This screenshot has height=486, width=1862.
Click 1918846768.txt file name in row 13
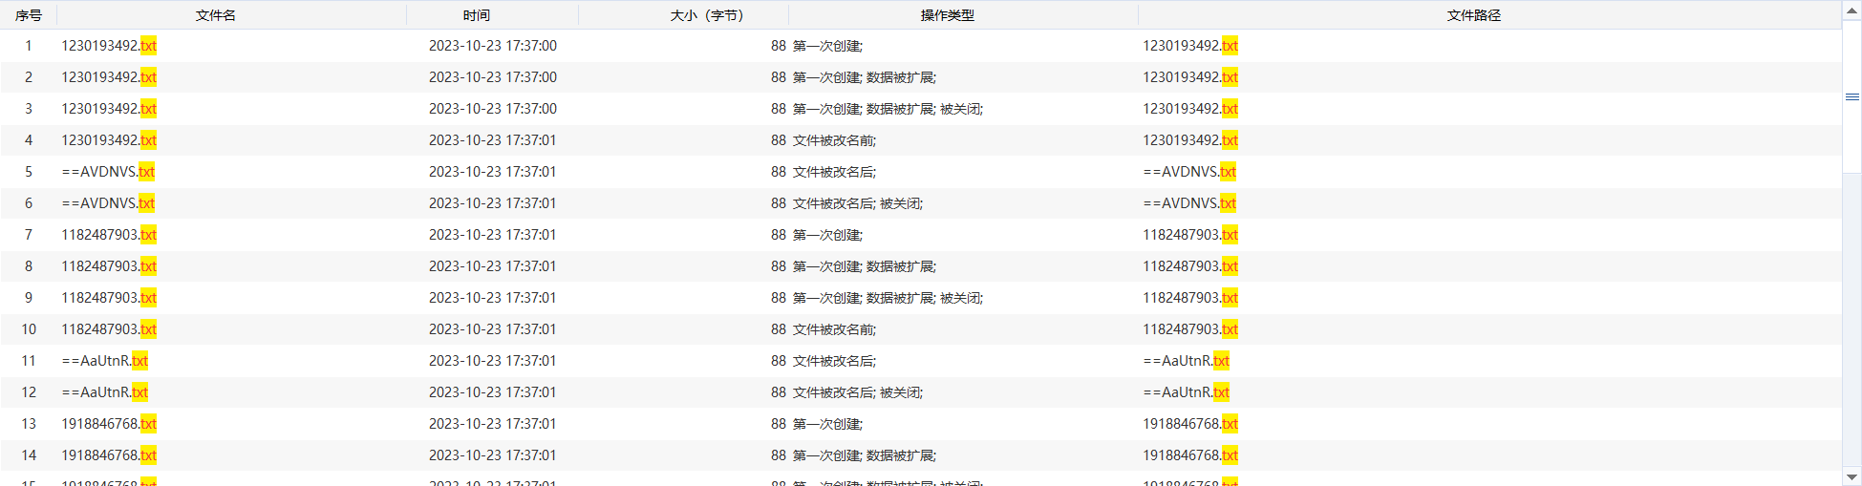tap(109, 424)
